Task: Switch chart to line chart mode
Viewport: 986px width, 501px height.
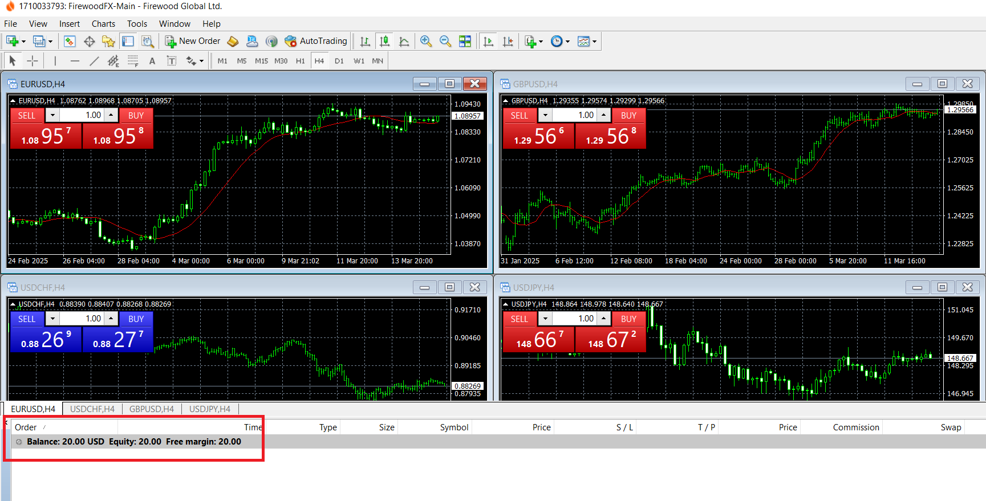Action: coord(404,41)
